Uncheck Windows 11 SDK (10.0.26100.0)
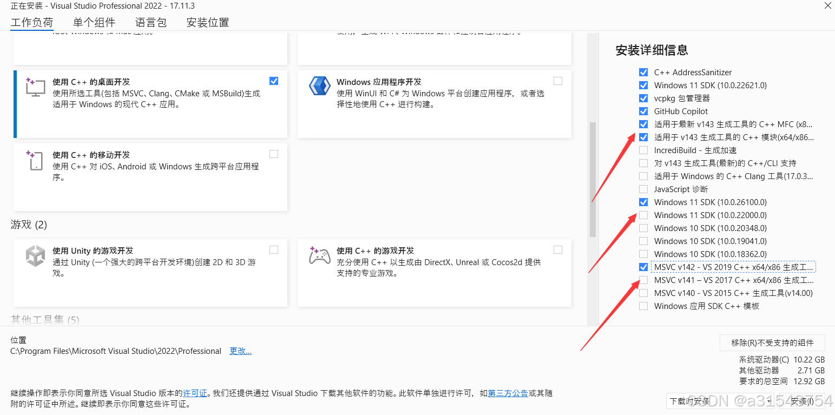 pos(643,202)
